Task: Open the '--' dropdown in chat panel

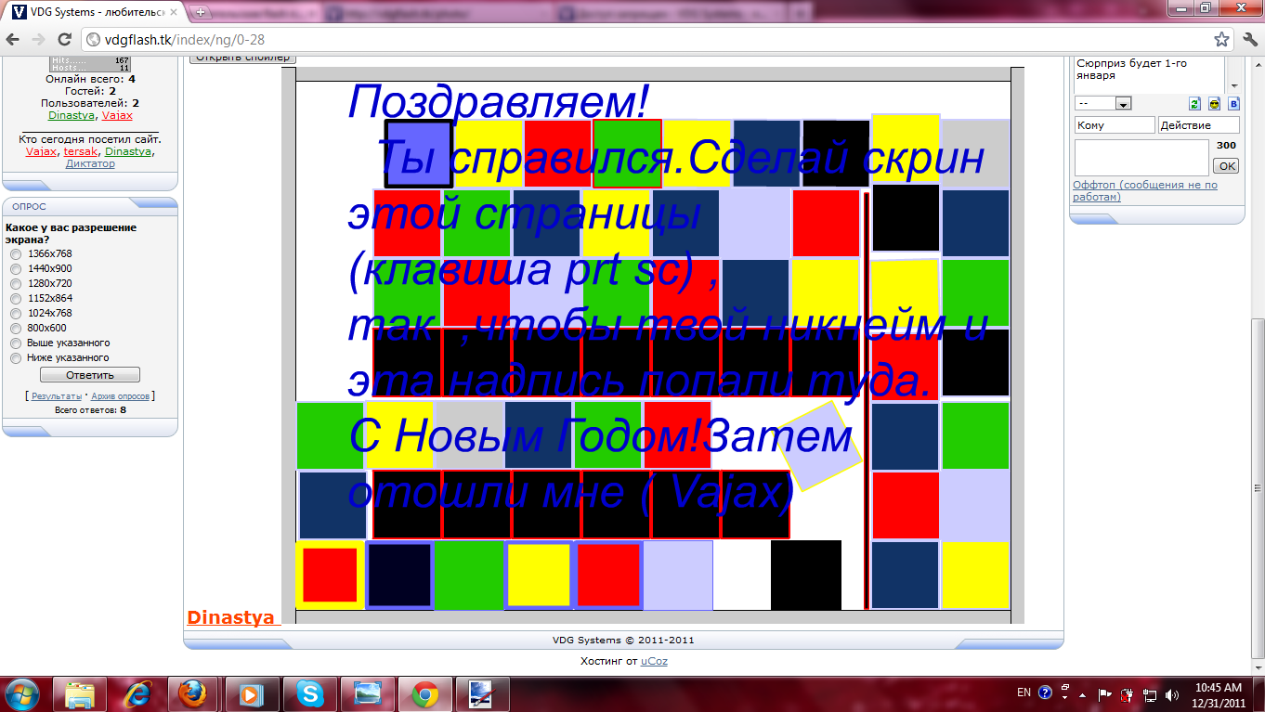Action: coord(1102,104)
